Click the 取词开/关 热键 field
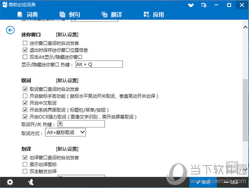This screenshot has height=188, width=249. click(81, 124)
